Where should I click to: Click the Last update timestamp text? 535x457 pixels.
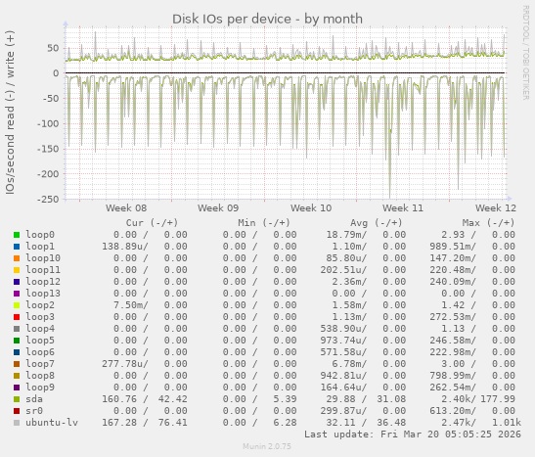click(x=413, y=434)
